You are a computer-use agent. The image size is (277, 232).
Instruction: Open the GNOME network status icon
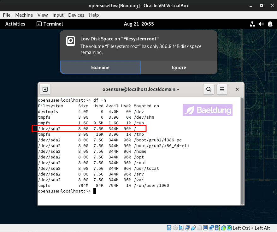pos(252,24)
